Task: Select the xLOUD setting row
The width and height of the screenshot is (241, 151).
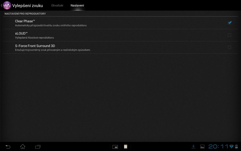Action: (120, 35)
